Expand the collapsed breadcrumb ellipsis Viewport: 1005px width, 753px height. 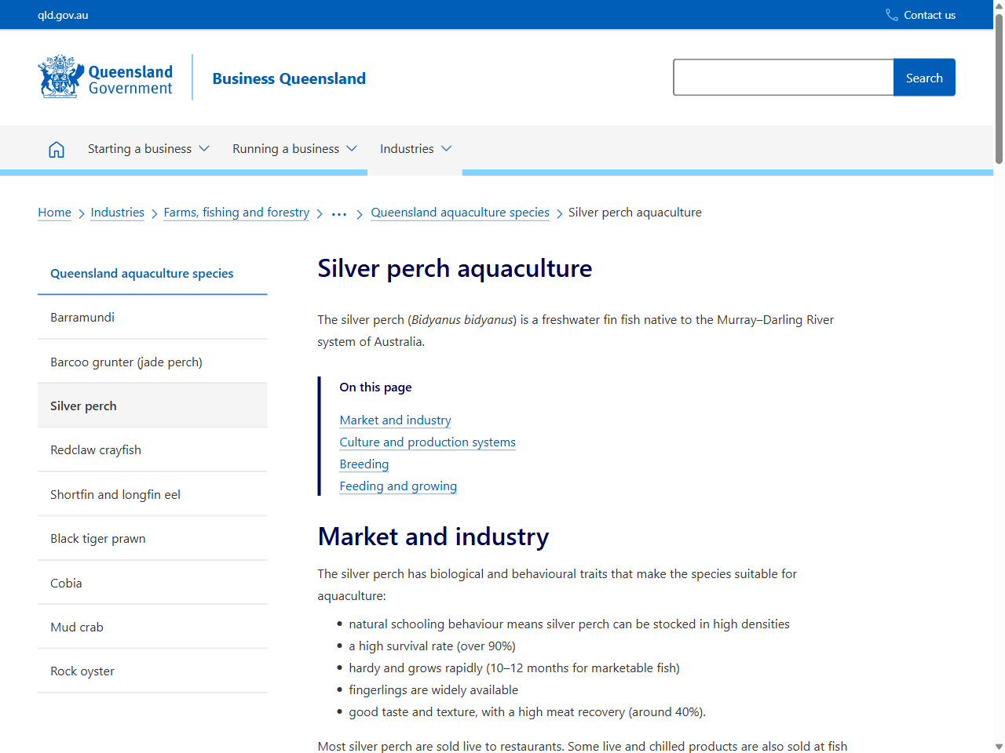point(338,212)
